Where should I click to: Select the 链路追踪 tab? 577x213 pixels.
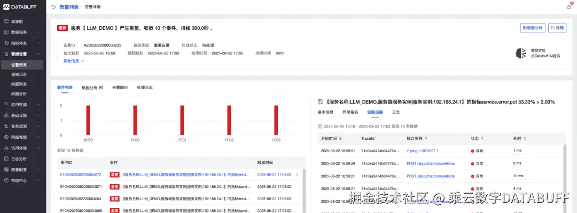(x=375, y=112)
